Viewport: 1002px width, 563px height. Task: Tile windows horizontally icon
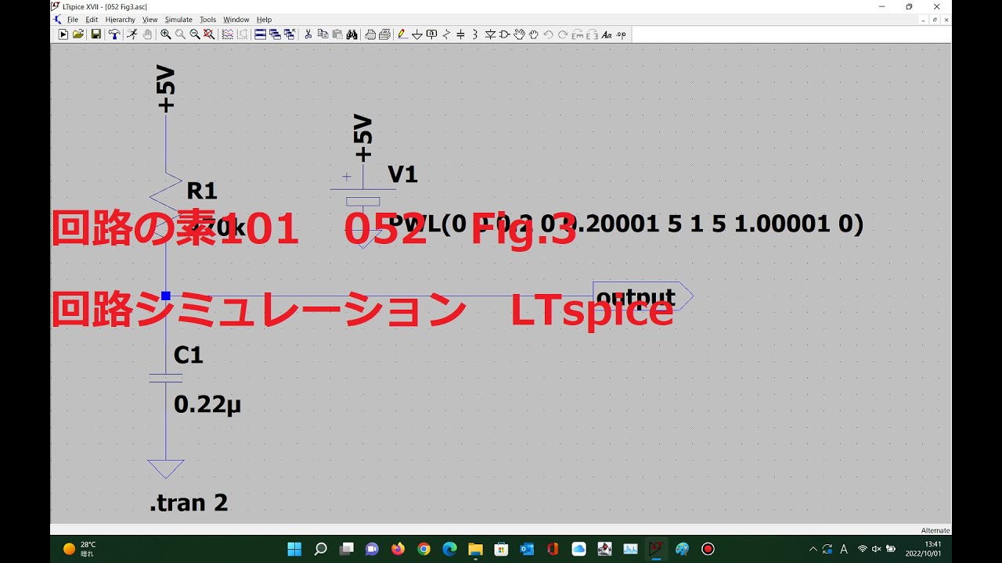[x=260, y=34]
